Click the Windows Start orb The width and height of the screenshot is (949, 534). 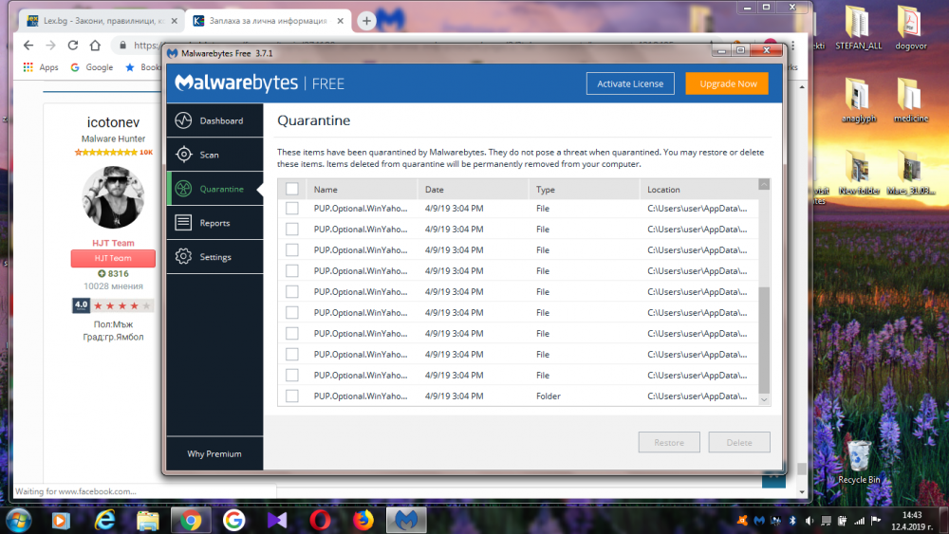[18, 521]
